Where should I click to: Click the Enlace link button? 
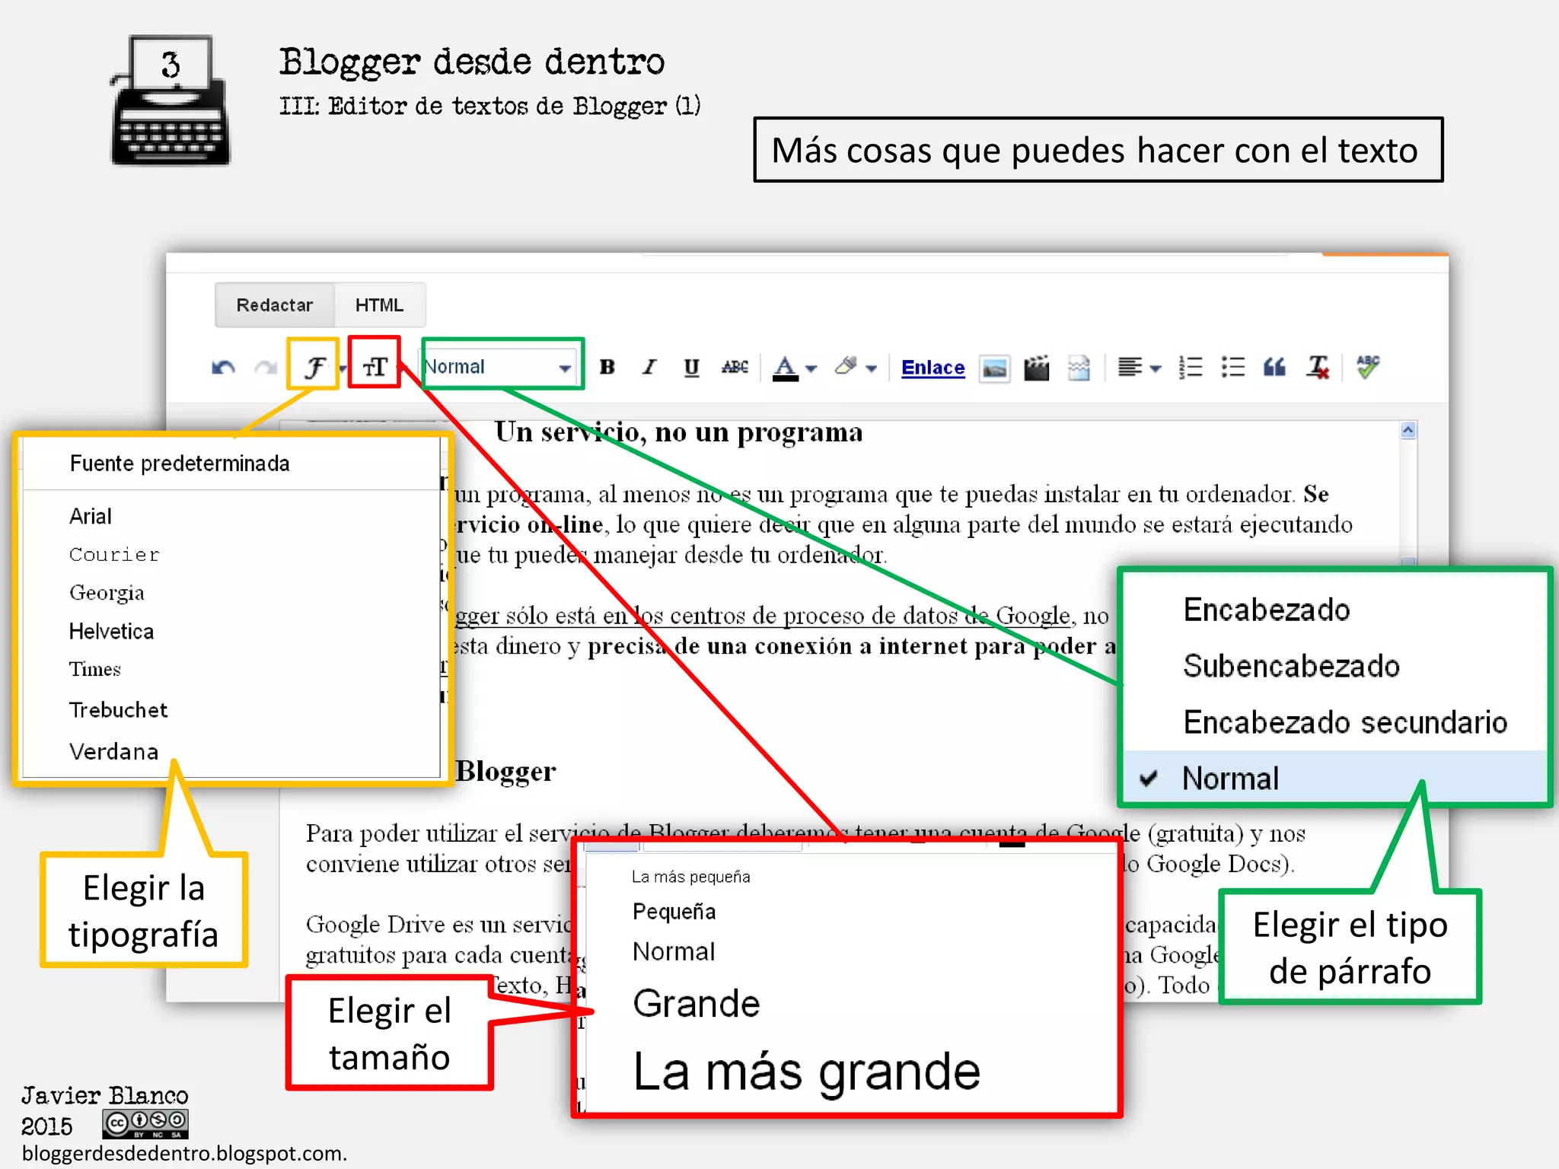(x=933, y=368)
